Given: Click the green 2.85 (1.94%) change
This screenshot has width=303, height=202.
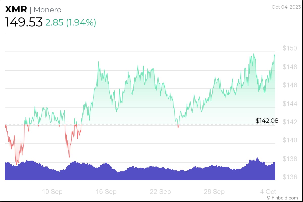Looking at the screenshot, I should coord(71,23).
